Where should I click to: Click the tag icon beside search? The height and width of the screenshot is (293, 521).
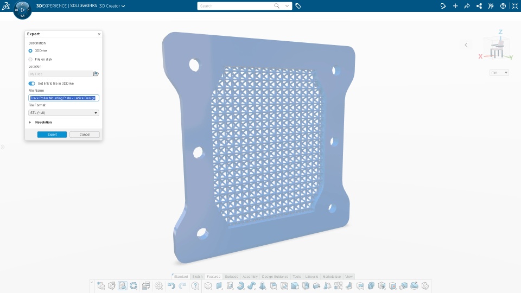298,6
